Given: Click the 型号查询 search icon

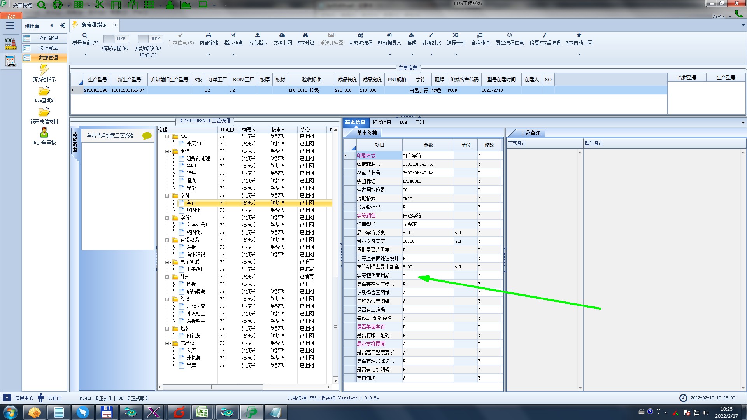Looking at the screenshot, I should tap(84, 35).
